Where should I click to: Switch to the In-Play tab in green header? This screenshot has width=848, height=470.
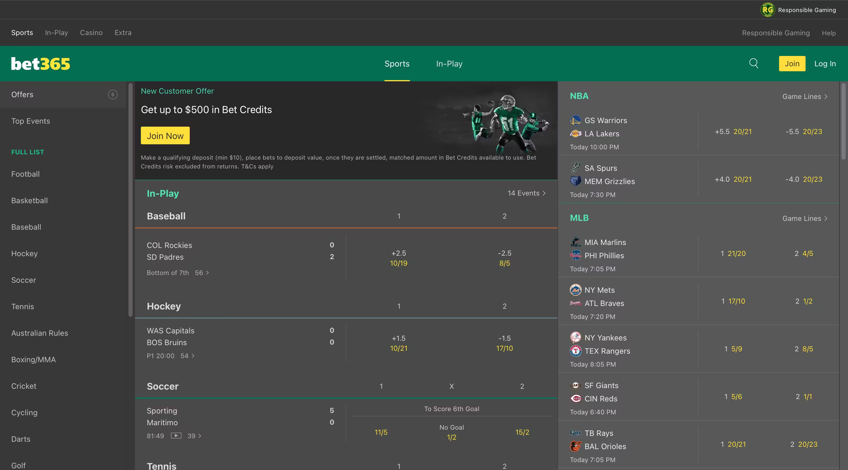449,64
